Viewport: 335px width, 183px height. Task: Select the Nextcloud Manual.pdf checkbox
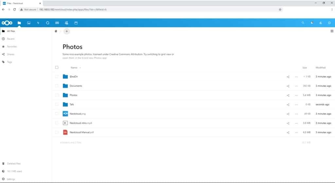[57, 132]
